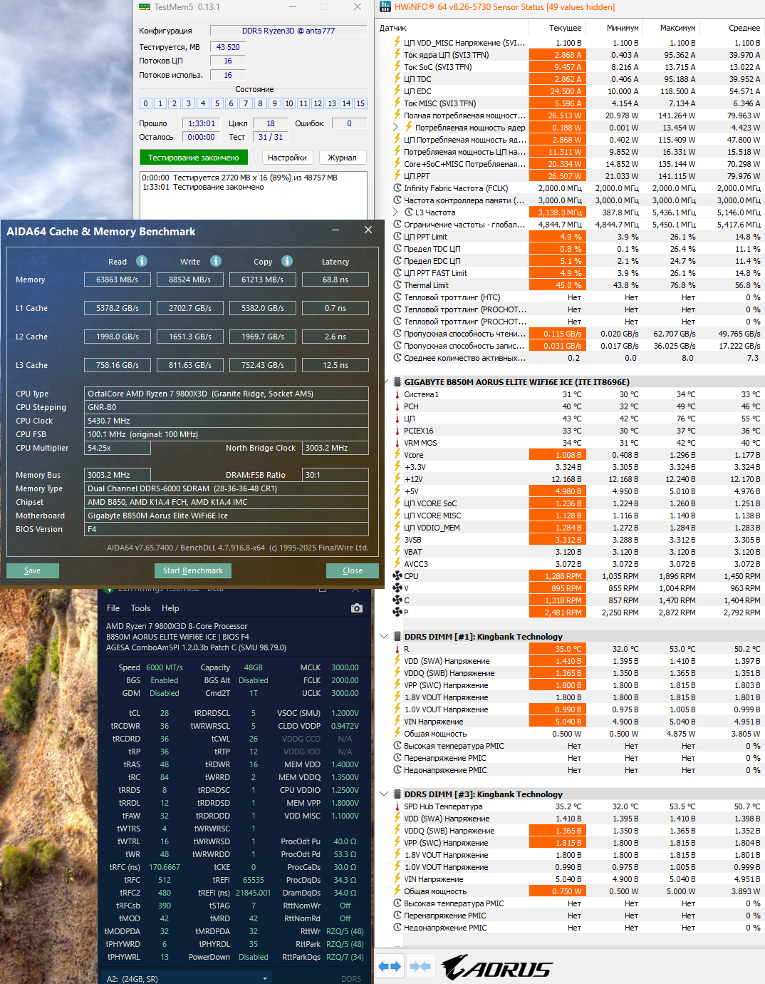The height and width of the screenshot is (984, 765).
Task: Click the Среднее column header in HWiNFO
Action: (x=733, y=28)
